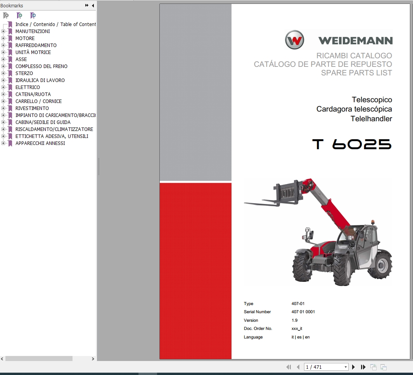Viewport: 413px width, 375px height.
Task: Open the STERZO section
Action: click(x=24, y=73)
